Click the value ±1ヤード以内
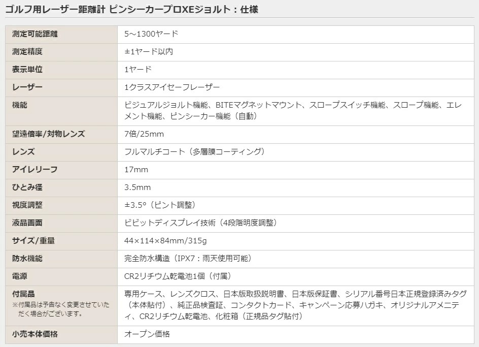 click(x=149, y=52)
